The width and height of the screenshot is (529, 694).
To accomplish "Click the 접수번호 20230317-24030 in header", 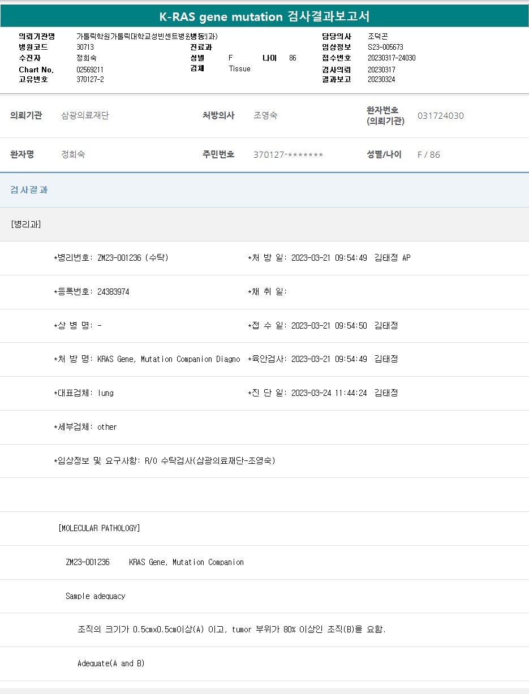I will point(392,58).
